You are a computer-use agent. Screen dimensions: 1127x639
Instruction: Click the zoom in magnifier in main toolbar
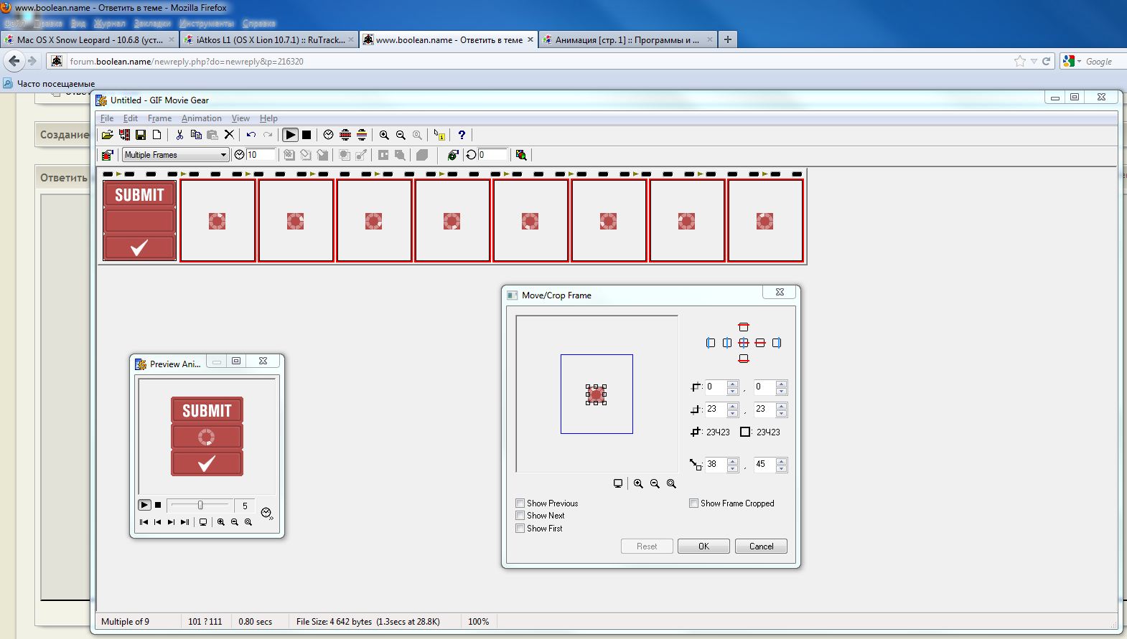coord(384,135)
